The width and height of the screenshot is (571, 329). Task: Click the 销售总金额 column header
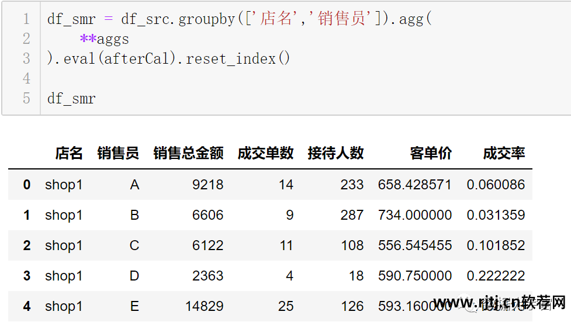click(x=188, y=153)
